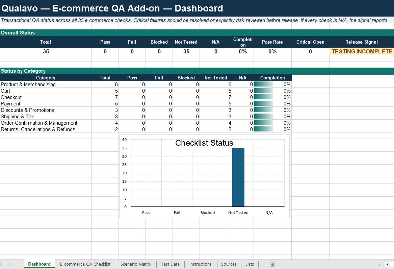Select overall Not Tested value 35
394x269 pixels.
tap(186, 52)
